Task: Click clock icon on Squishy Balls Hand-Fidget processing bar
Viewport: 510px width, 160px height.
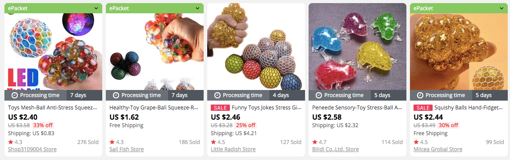Action: (x=420, y=95)
